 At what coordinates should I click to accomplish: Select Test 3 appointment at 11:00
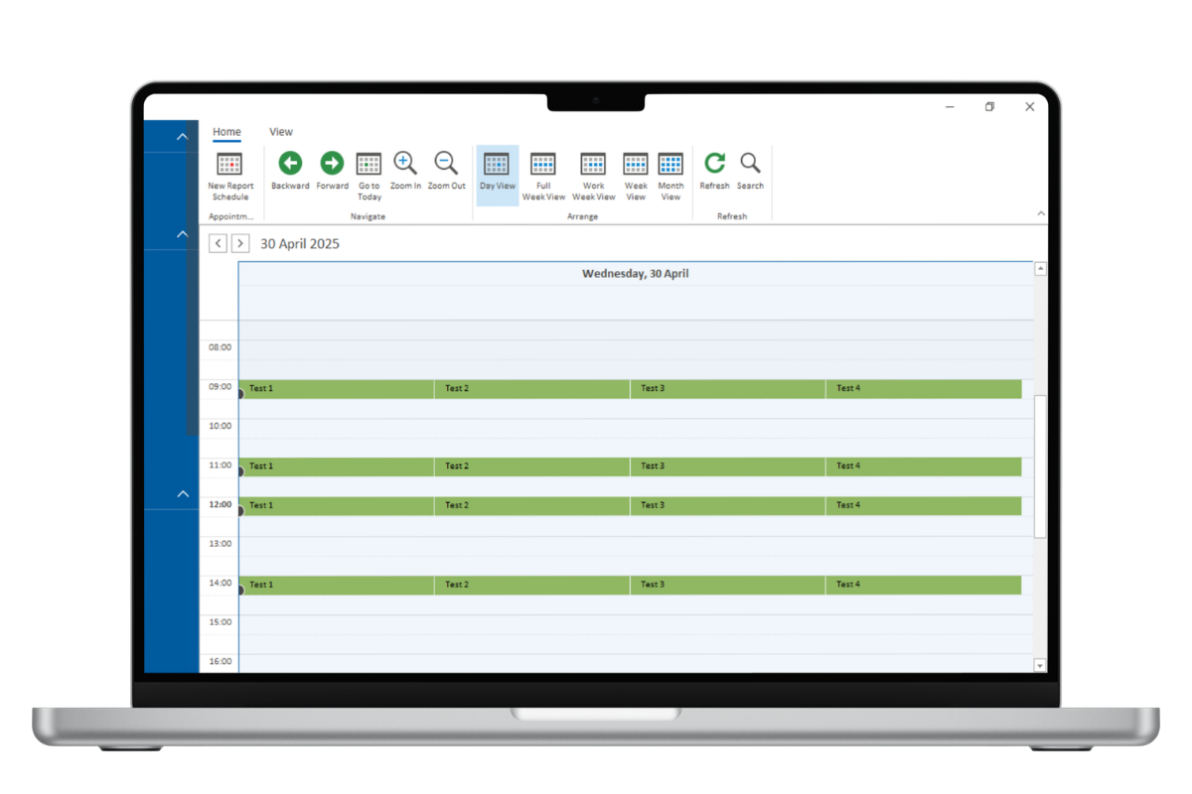[728, 466]
